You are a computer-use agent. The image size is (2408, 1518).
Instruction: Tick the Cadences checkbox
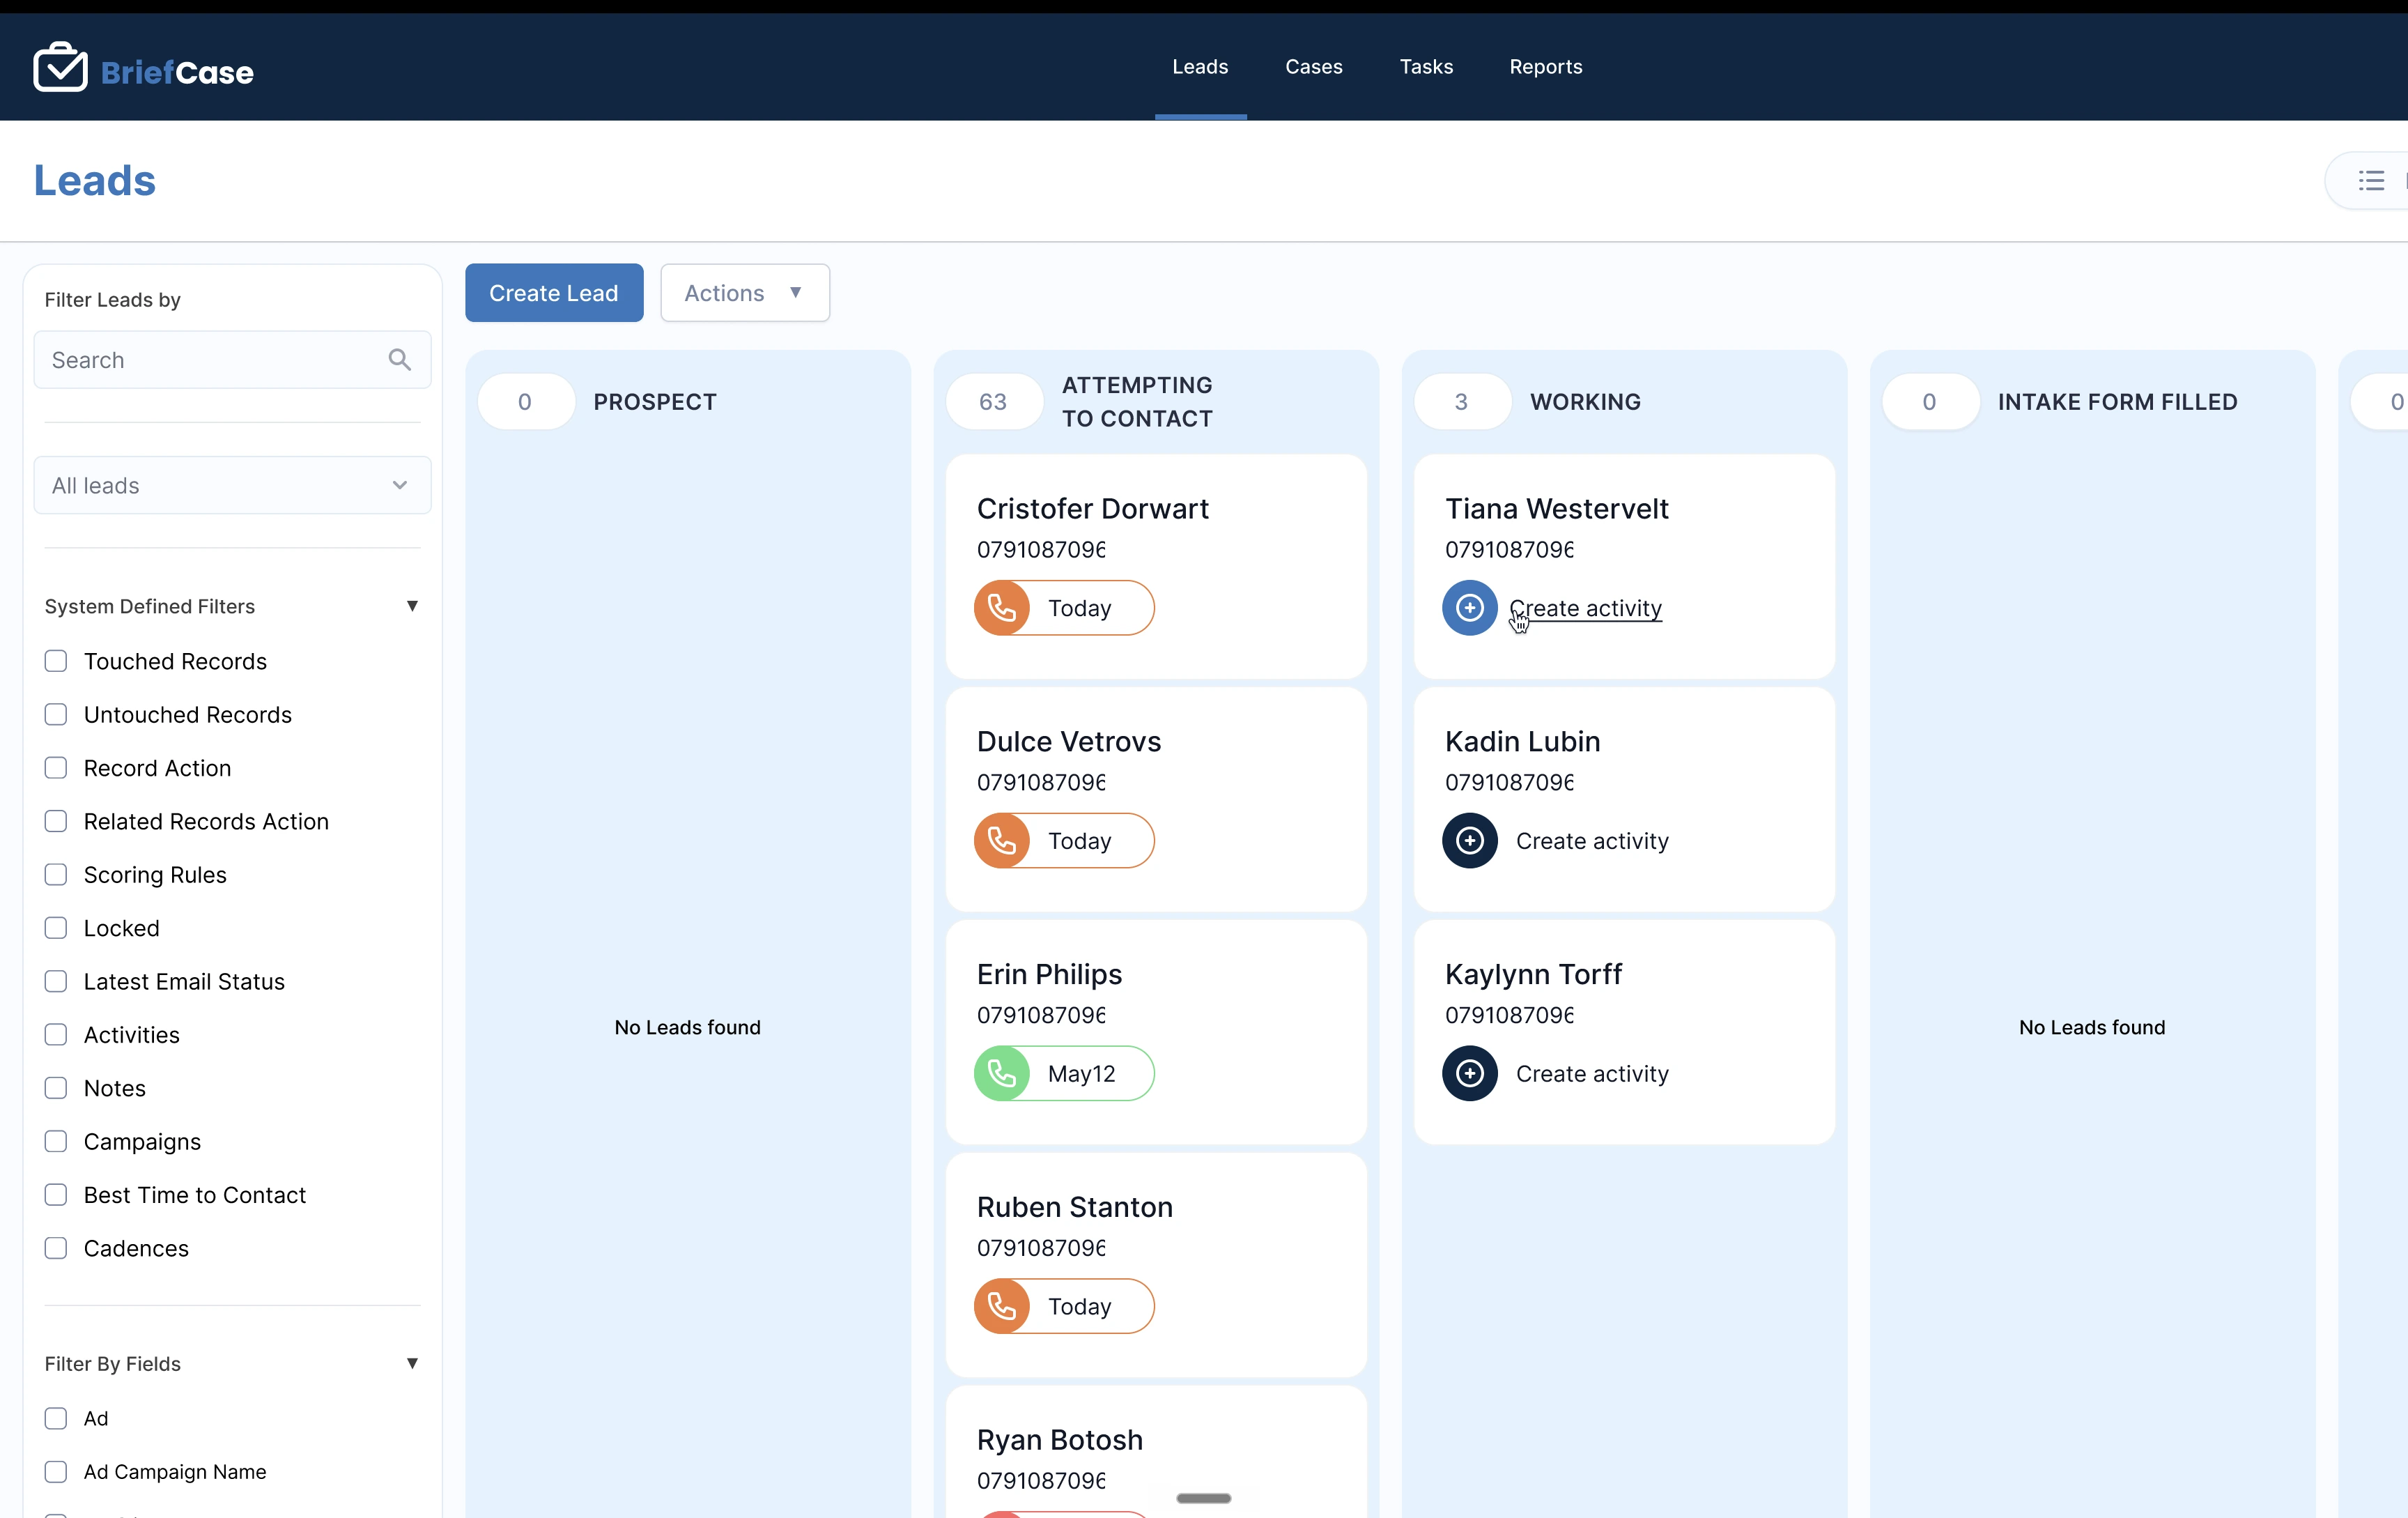point(56,1248)
